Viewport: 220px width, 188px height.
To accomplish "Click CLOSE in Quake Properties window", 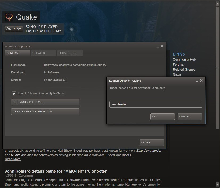I will tap(152, 143).
